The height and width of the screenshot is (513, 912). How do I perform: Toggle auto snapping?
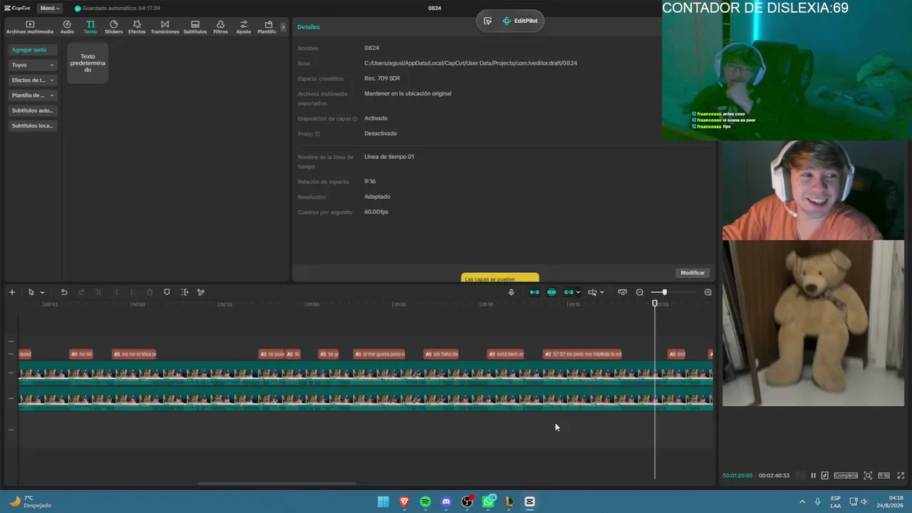(x=551, y=292)
